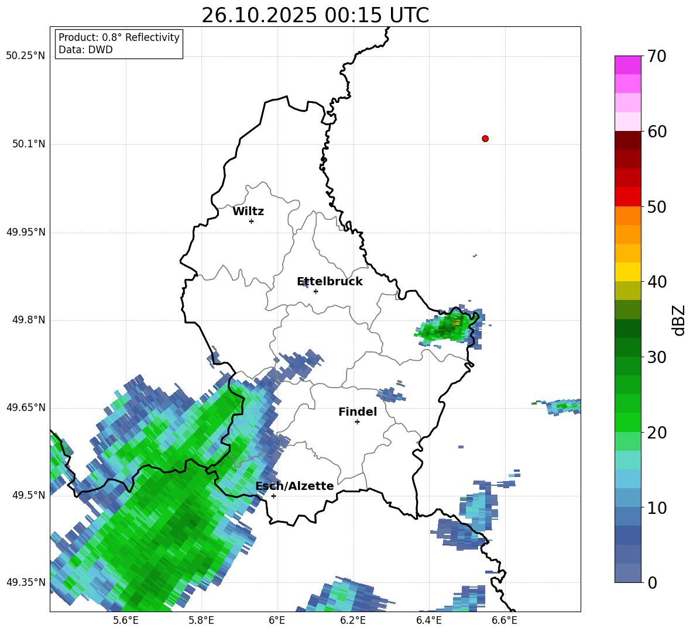Click the Wiltz station cross marker

click(252, 221)
